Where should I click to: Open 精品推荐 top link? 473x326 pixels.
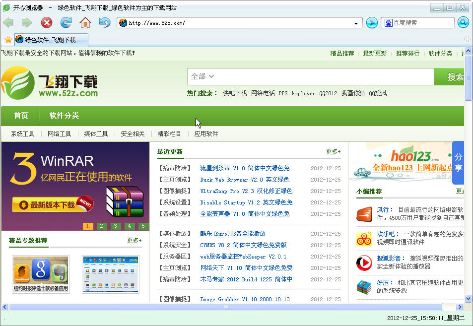click(x=342, y=54)
